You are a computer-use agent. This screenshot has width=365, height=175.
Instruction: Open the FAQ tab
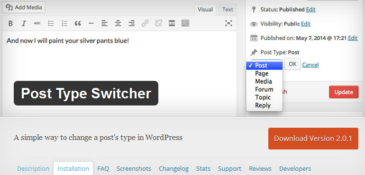click(x=103, y=168)
